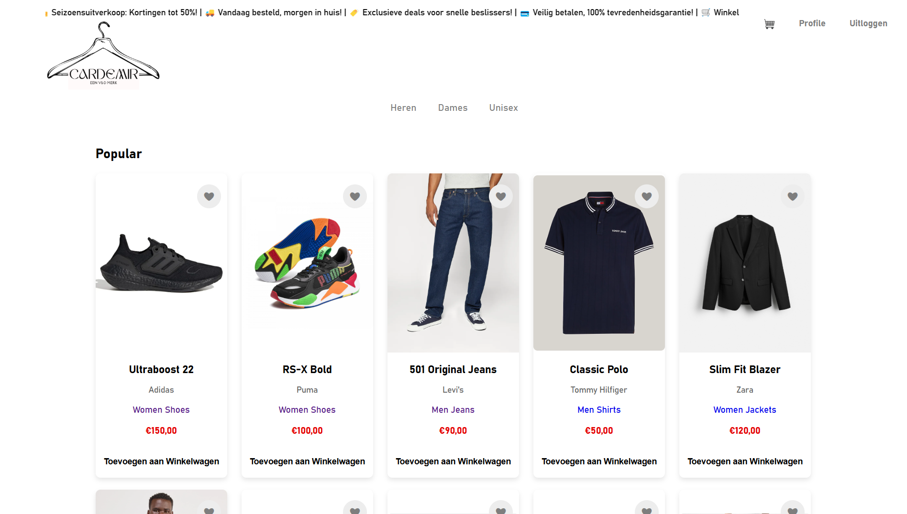907x514 pixels.
Task: Toggle heart on RS-X Bold
Action: (355, 196)
